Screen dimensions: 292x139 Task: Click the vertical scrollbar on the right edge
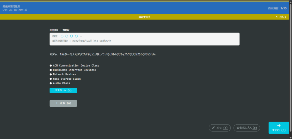[x=291, y=71]
